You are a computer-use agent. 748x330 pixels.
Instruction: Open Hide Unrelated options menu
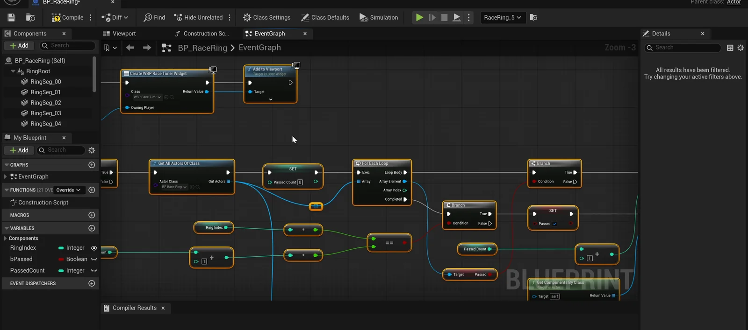230,18
